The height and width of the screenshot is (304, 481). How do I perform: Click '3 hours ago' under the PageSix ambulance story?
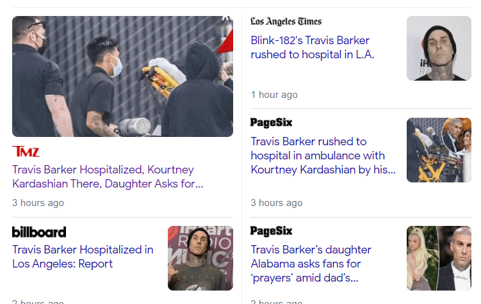tap(276, 203)
